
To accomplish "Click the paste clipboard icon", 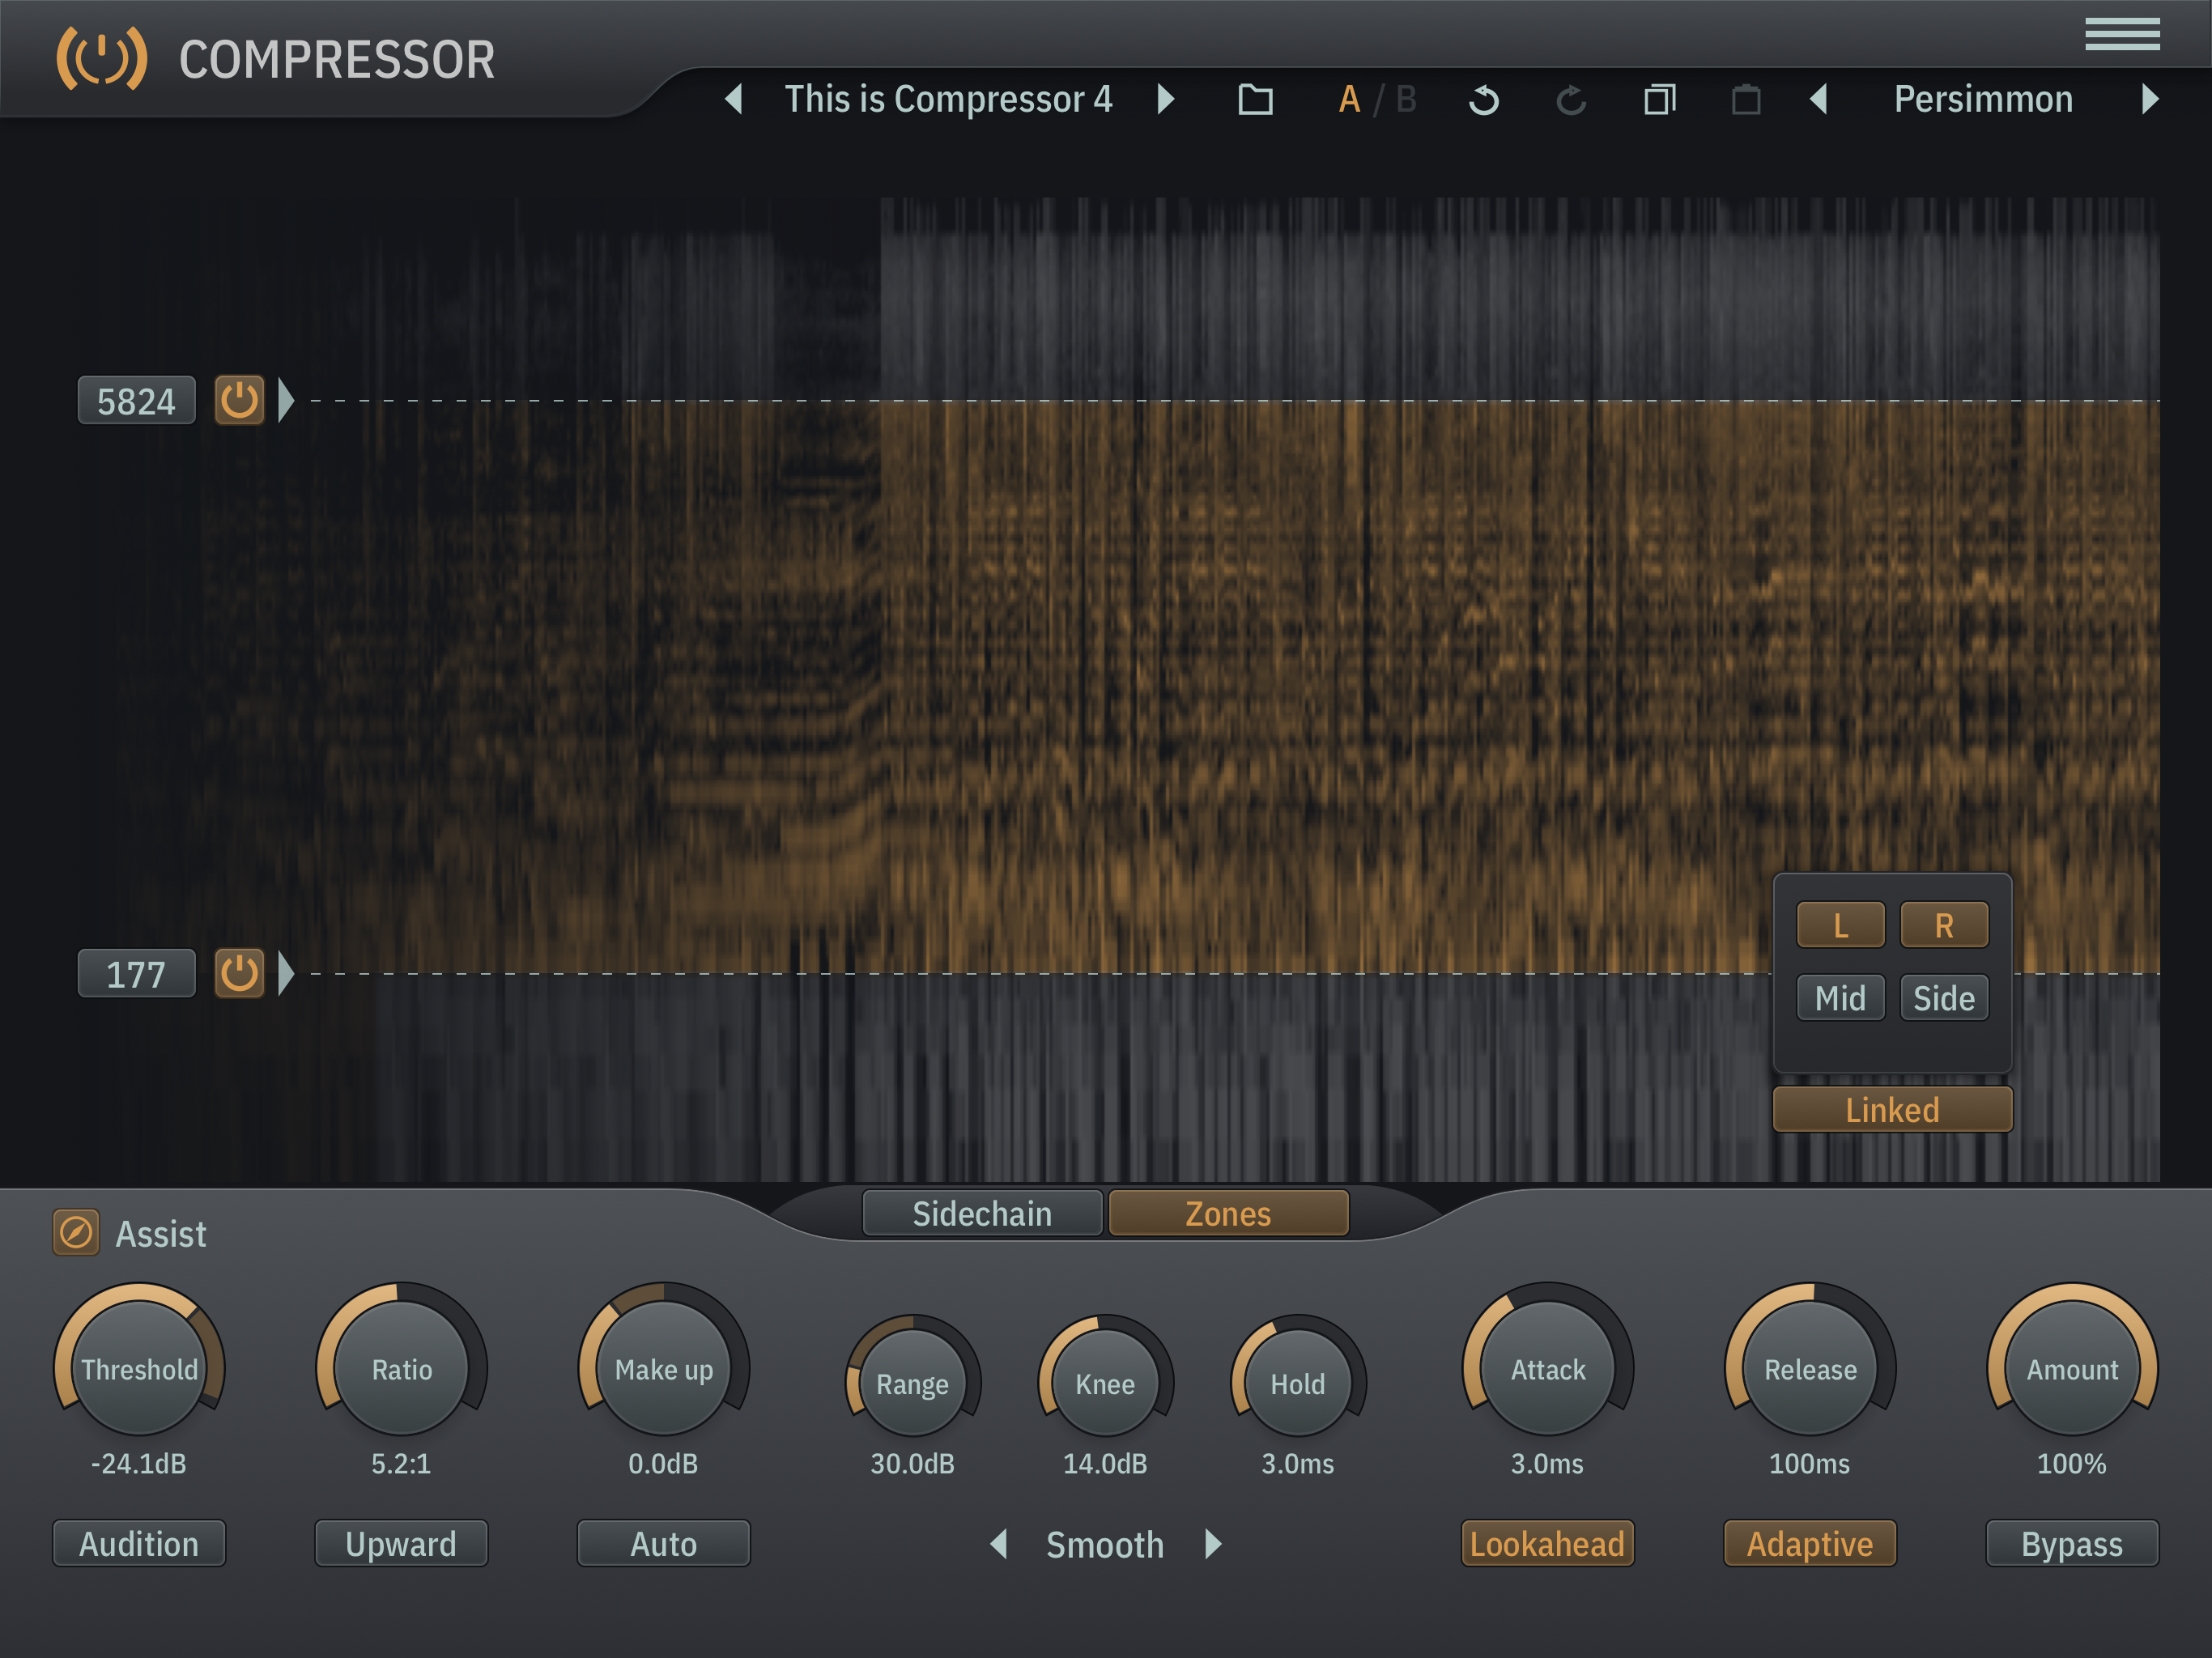I will [x=1746, y=99].
